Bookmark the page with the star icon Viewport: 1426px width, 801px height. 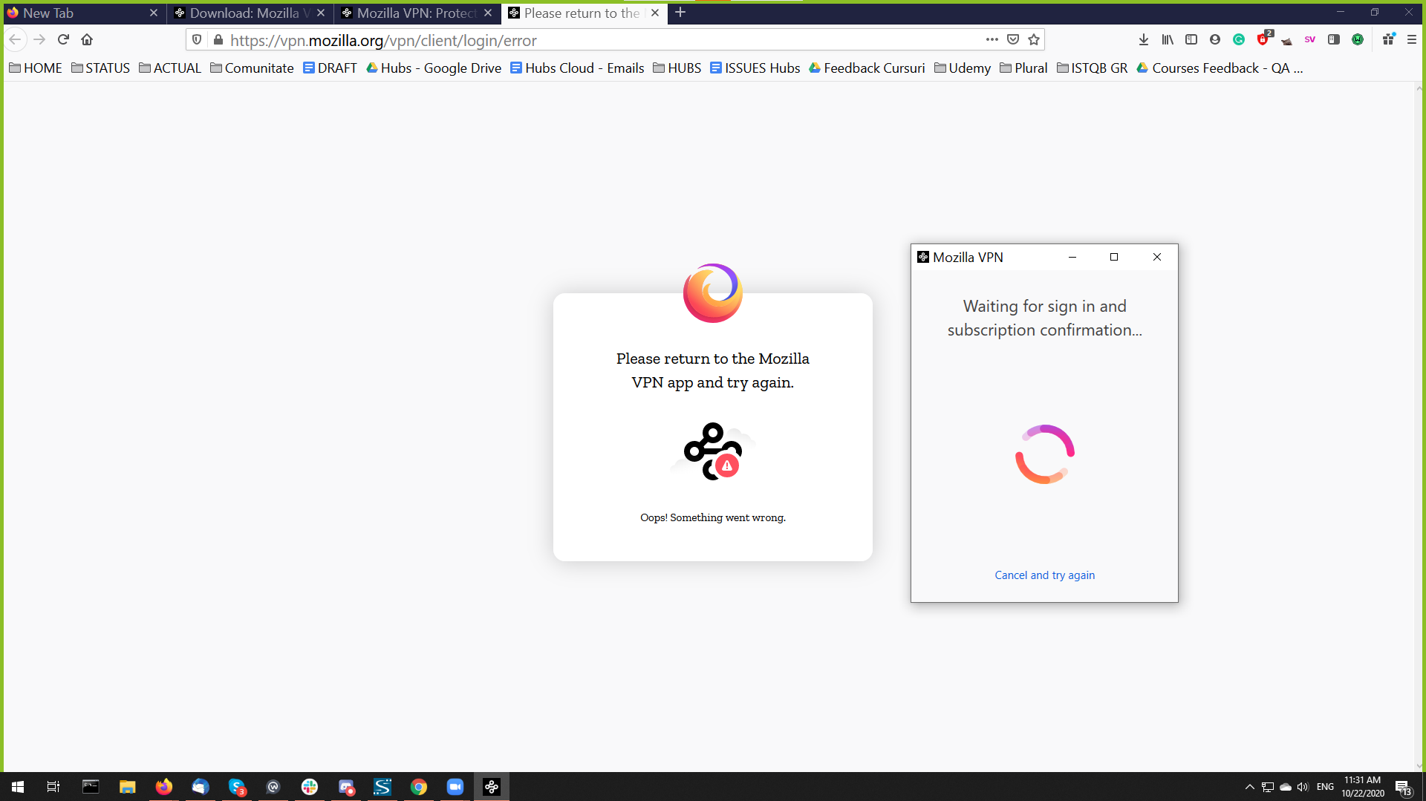1033,39
